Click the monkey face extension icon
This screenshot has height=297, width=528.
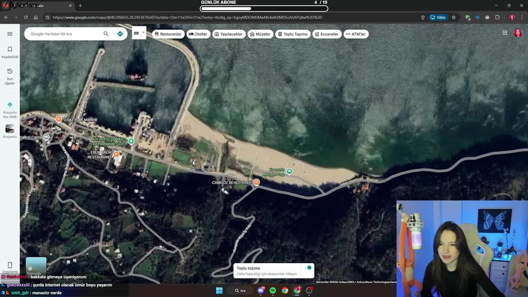pos(487,17)
